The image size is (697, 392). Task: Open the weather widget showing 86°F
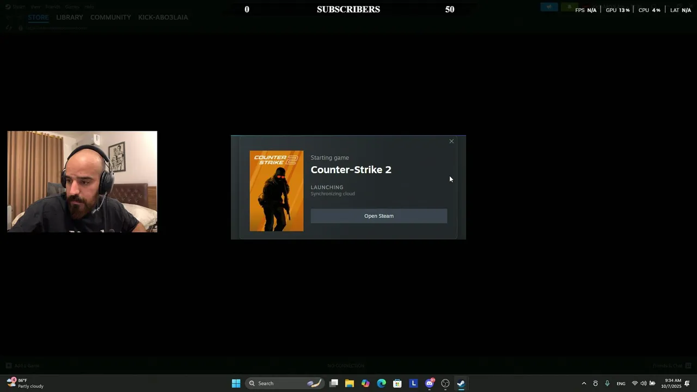(26, 383)
